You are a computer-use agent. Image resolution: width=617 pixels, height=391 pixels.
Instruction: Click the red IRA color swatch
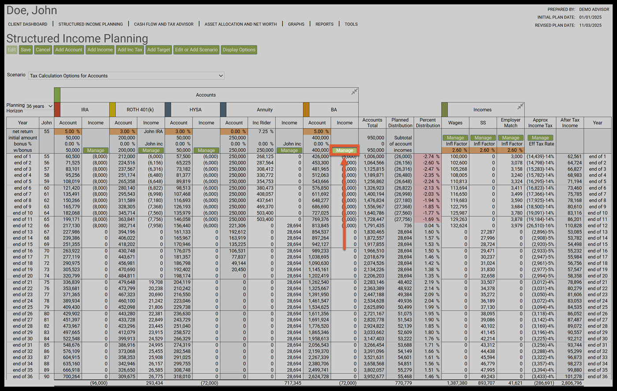point(57,110)
